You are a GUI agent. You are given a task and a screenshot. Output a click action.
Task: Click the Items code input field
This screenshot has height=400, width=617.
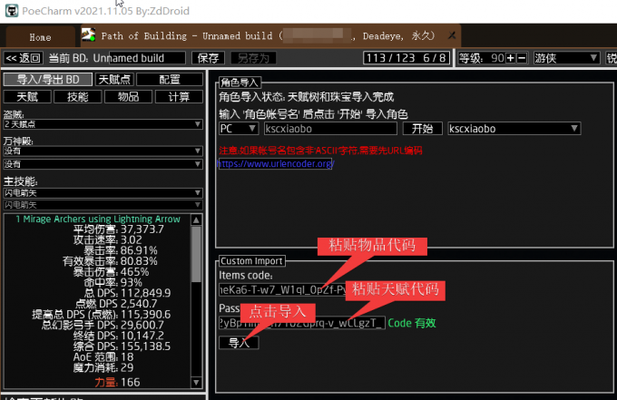281,290
